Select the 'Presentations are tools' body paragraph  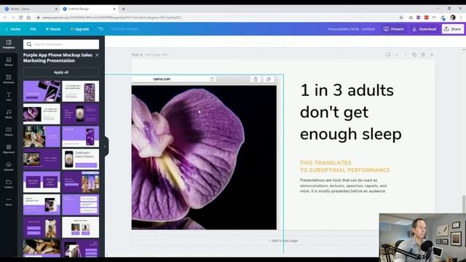tap(343, 186)
